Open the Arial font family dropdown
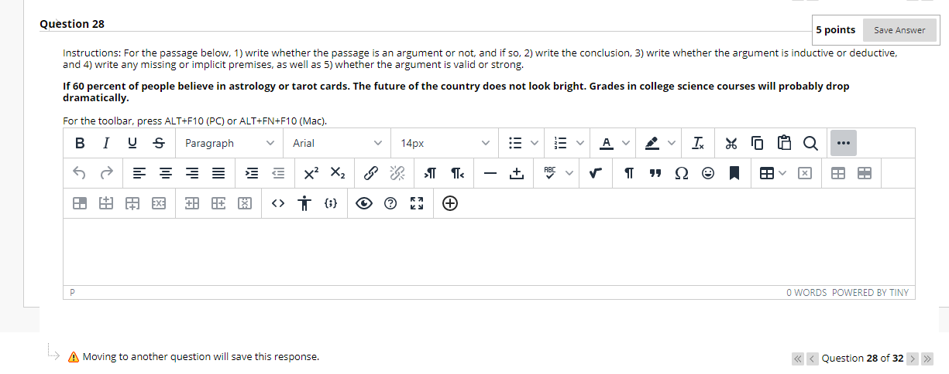The height and width of the screenshot is (374, 949). pyautogui.click(x=338, y=143)
